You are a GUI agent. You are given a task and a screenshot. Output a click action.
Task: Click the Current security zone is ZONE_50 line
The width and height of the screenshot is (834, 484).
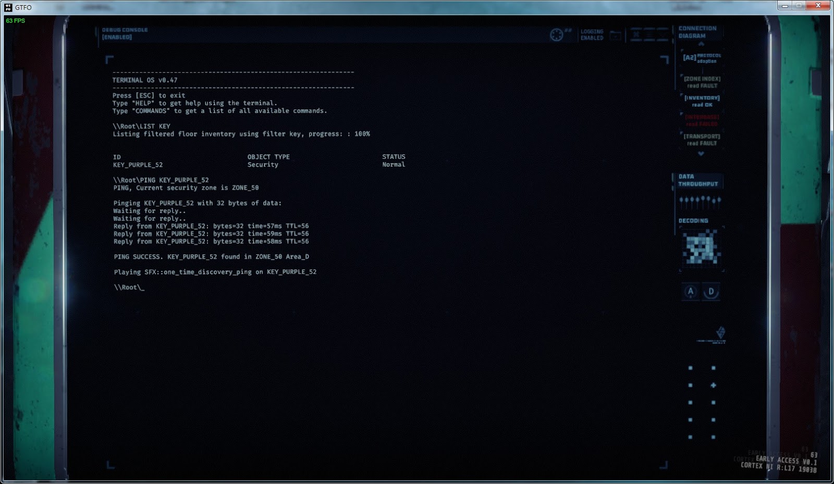point(186,188)
